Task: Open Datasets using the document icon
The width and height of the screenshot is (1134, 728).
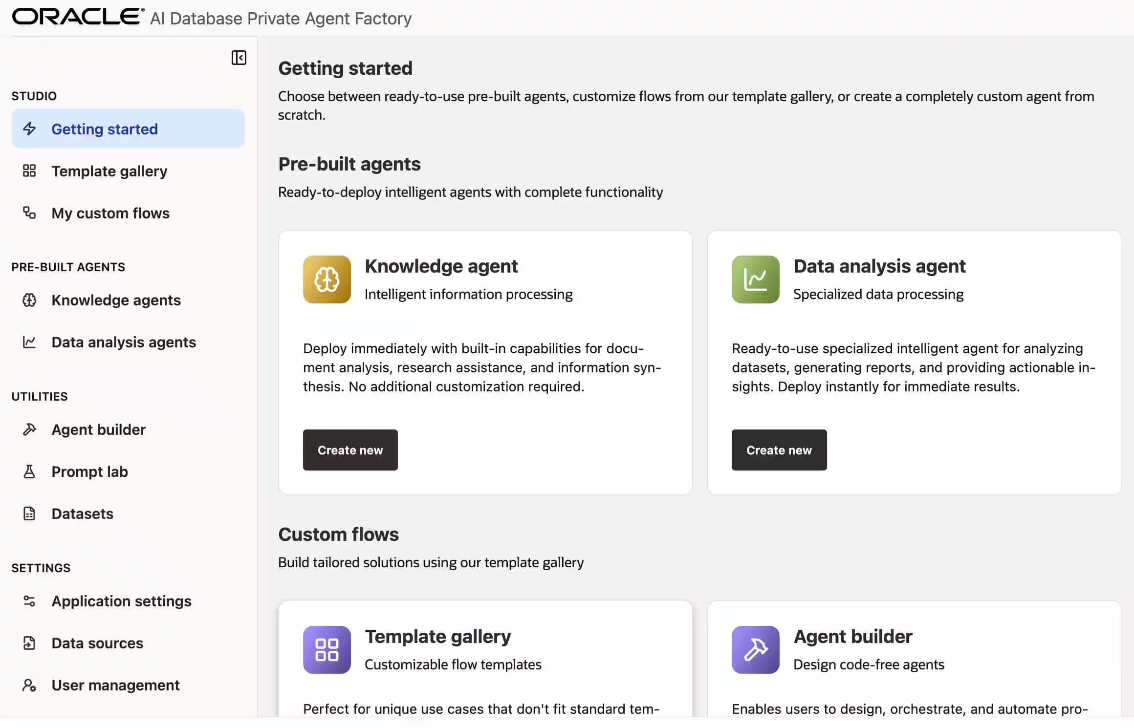Action: coord(29,514)
